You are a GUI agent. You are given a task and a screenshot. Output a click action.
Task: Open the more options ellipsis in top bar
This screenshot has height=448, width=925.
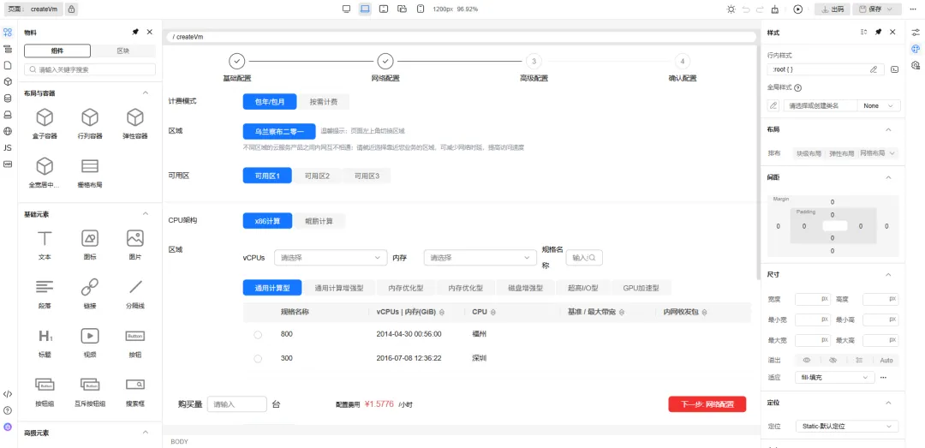pos(914,9)
